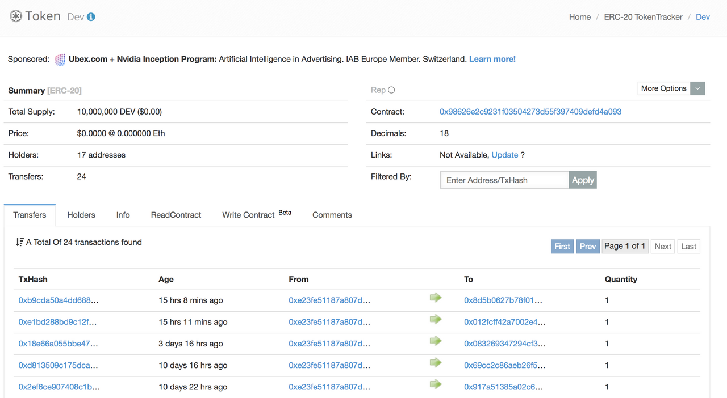Open transaction hash 0xb9cda50a4dd688
The width and height of the screenshot is (727, 398).
click(59, 300)
